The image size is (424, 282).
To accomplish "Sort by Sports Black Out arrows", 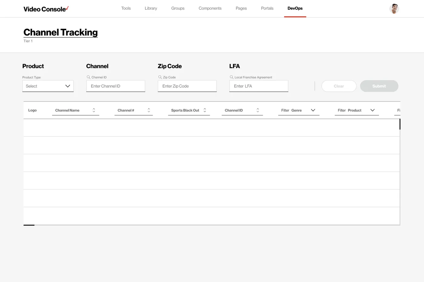I will click(205, 110).
